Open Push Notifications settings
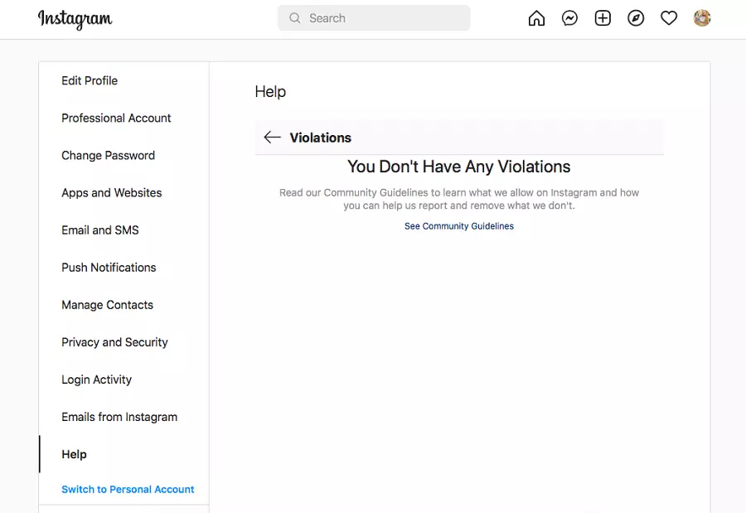This screenshot has width=746, height=513. pyautogui.click(x=109, y=267)
